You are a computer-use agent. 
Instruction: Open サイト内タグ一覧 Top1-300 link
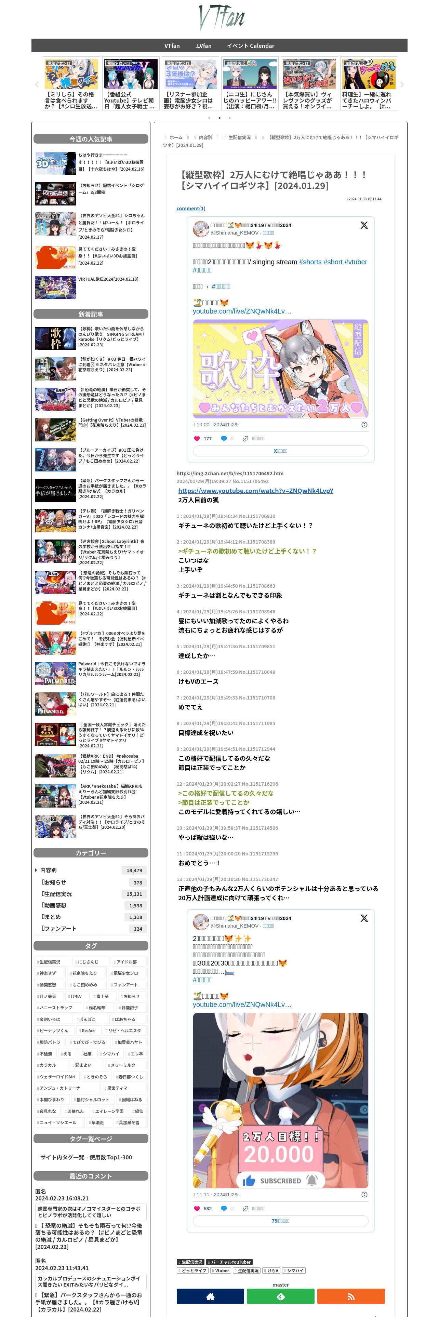pyautogui.click(x=87, y=1157)
